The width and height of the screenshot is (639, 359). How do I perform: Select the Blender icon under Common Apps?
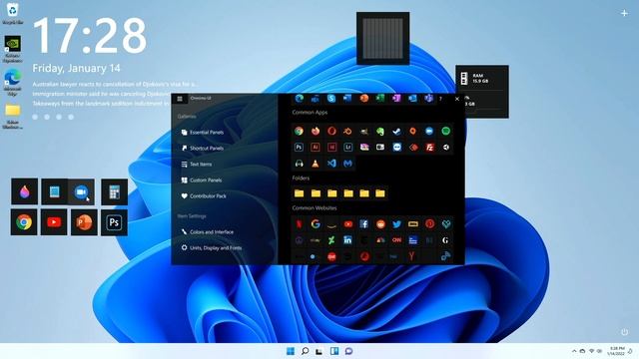(x=348, y=131)
